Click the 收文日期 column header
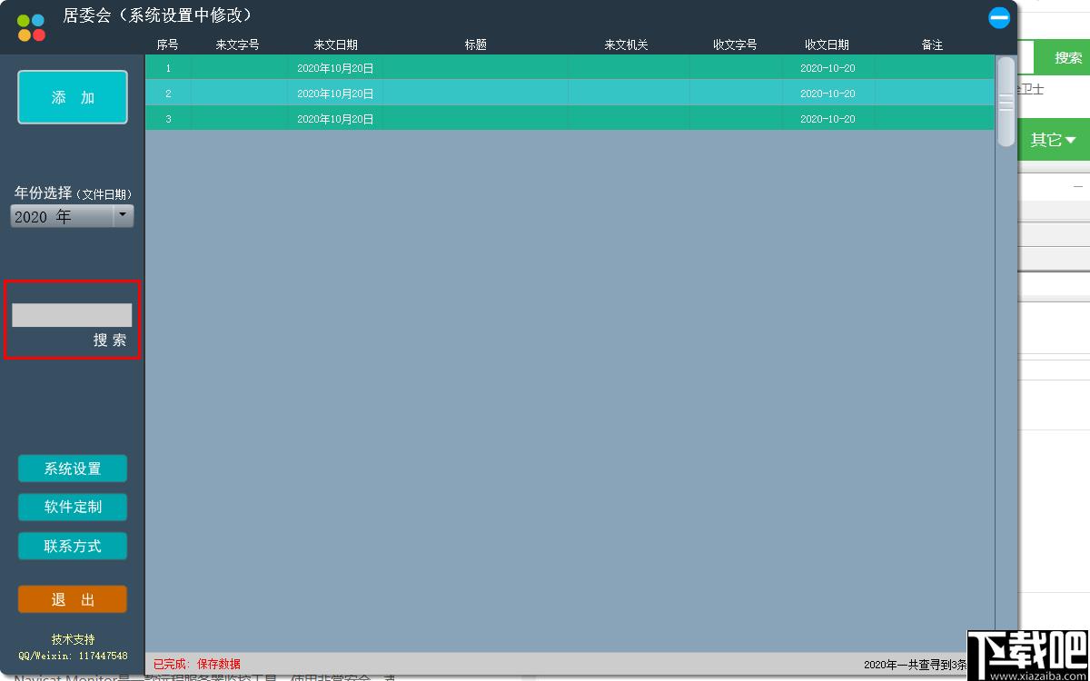 (827, 44)
